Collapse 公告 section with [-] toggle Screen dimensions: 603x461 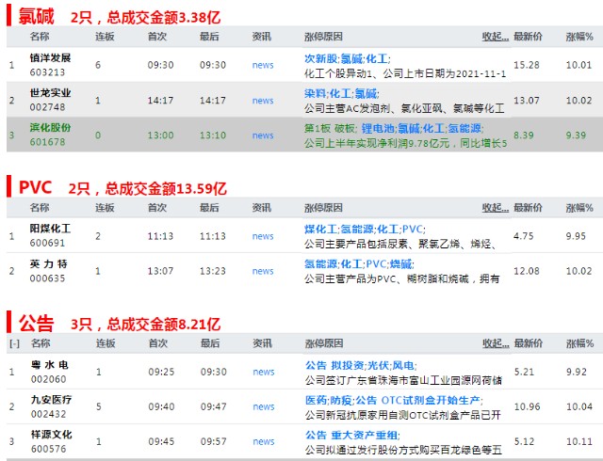14,343
